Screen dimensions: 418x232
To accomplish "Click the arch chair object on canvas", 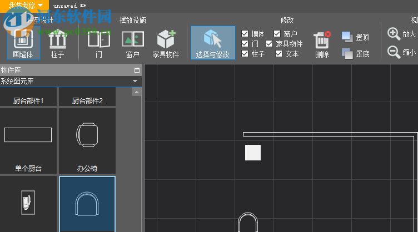I will pos(248,223).
